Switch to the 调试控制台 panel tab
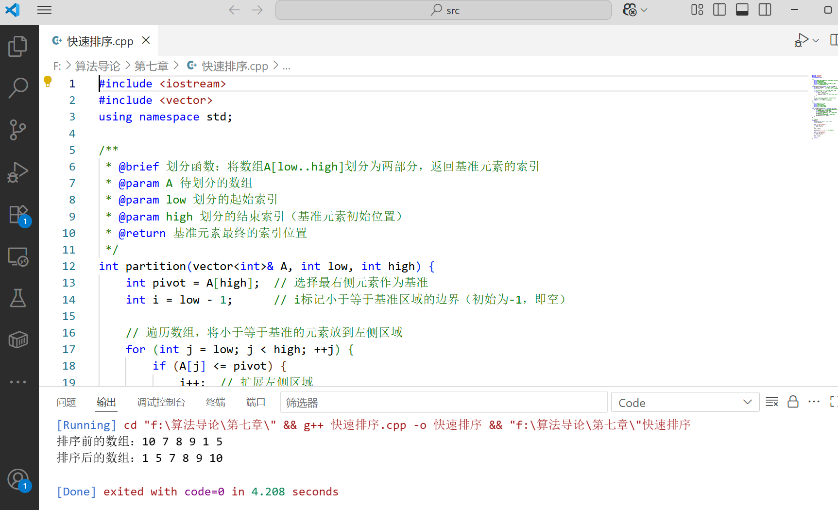Viewport: 838px width, 510px height. pos(161,402)
